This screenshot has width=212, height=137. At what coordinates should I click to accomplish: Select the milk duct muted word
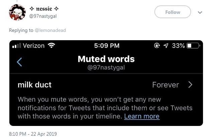(34, 85)
